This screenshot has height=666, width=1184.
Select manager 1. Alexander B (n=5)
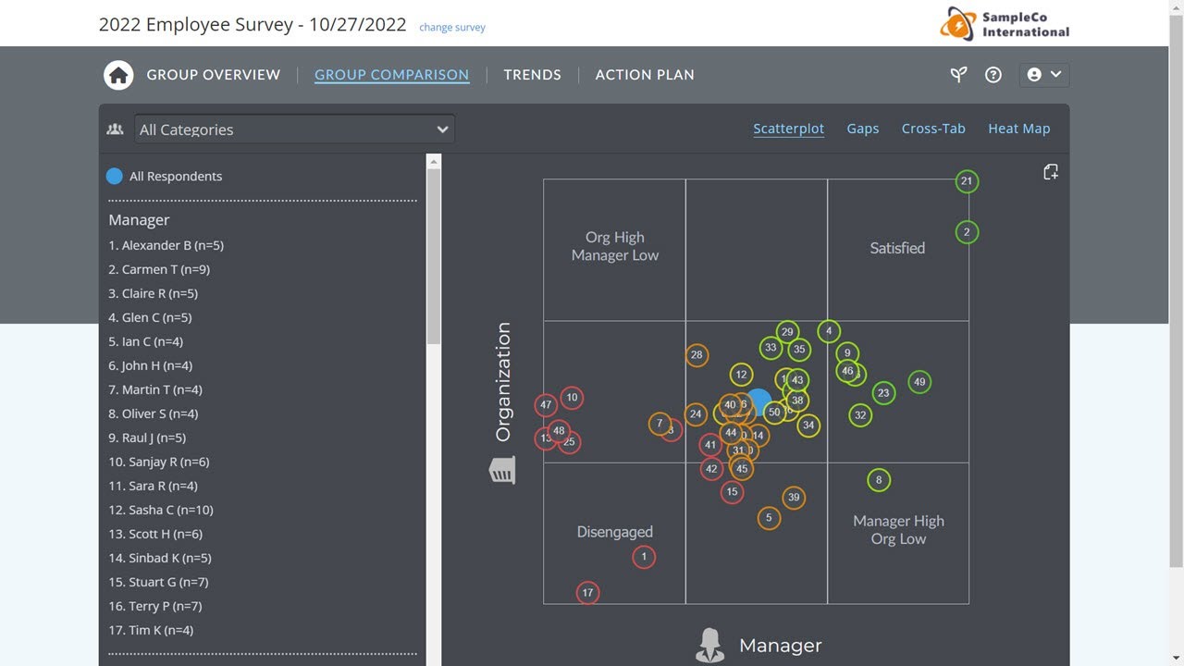click(166, 245)
